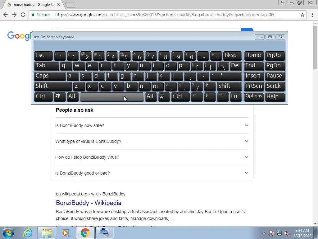The width and height of the screenshot is (318, 239).
Task: Tap the letter q key
Action: 66,66
